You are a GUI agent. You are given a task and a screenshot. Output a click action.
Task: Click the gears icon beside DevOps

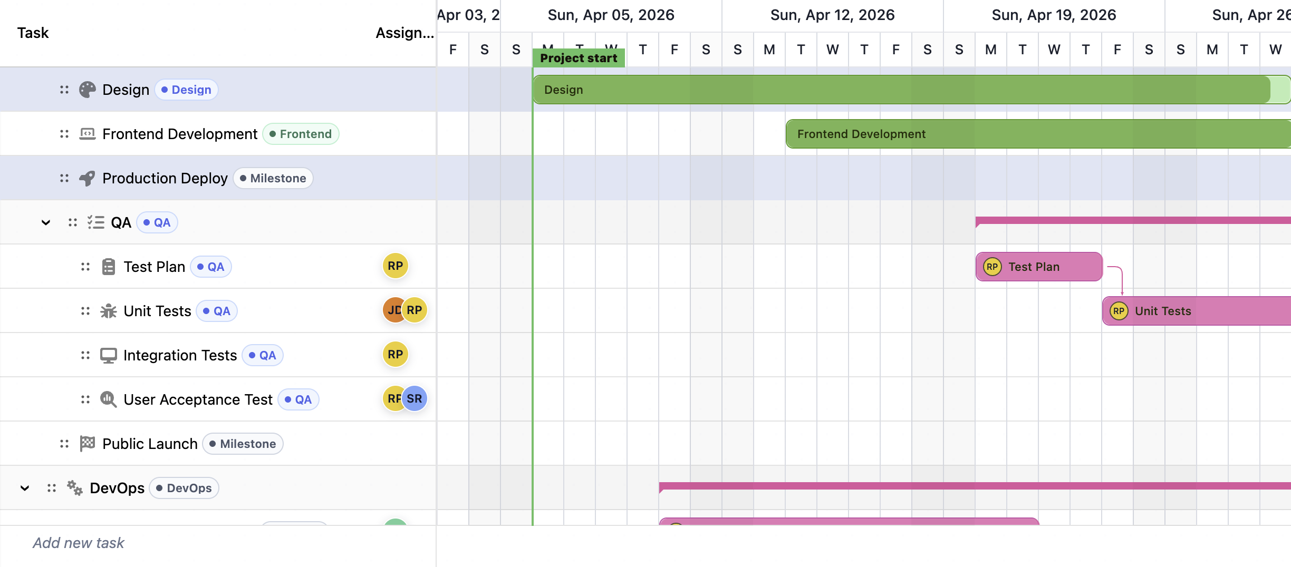click(75, 488)
